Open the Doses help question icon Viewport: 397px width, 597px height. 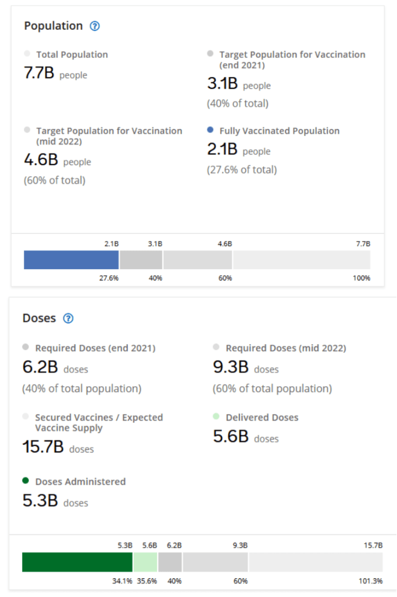(x=68, y=318)
